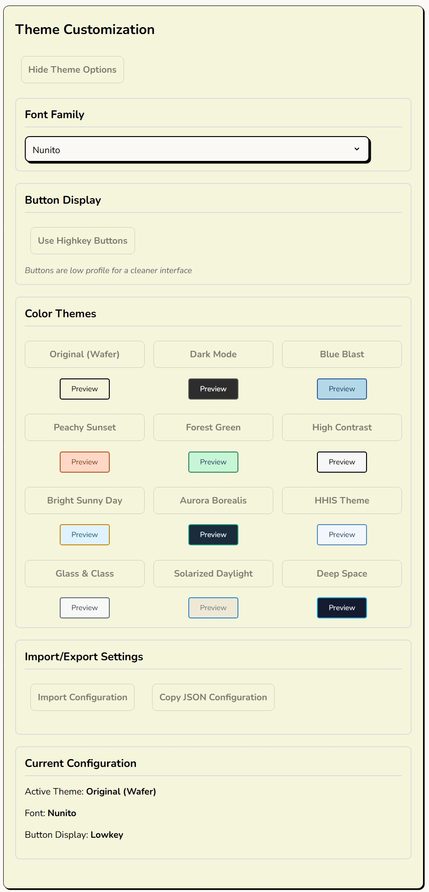The width and height of the screenshot is (429, 892).
Task: Click the dropdown chevron in font selector
Action: 357,149
